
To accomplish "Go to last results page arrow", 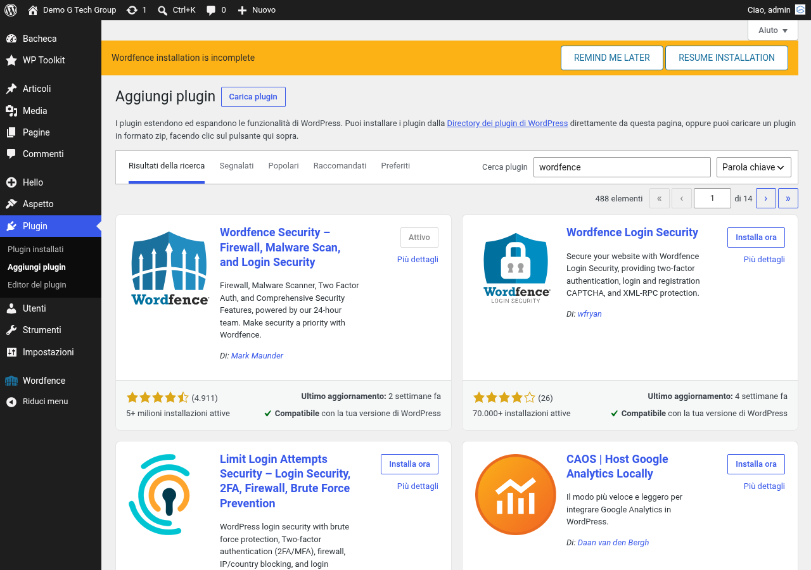I will click(x=788, y=198).
